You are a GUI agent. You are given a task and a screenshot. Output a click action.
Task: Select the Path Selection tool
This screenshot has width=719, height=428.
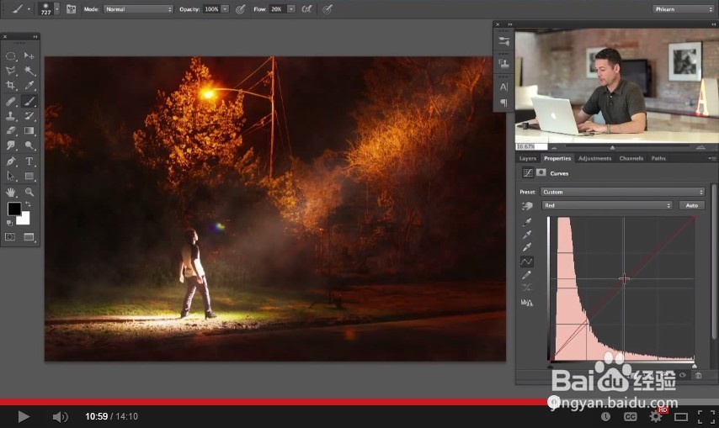tap(11, 176)
